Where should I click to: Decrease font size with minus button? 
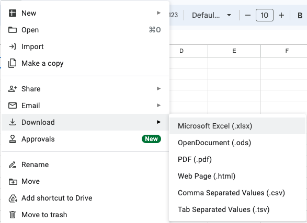coord(248,15)
